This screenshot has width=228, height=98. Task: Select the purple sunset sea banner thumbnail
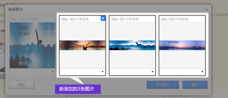pos(182,45)
